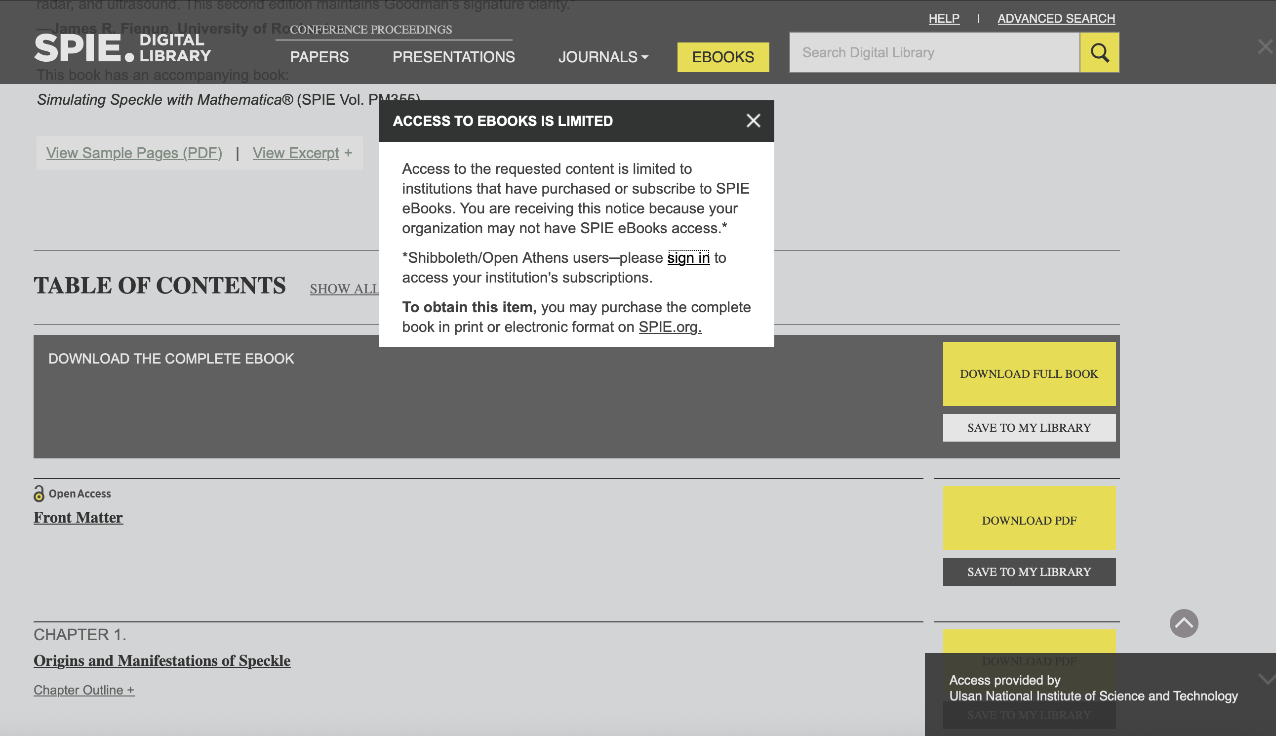Open the SPIE.org purchase link
Viewport: 1276px width, 736px height.
point(670,327)
